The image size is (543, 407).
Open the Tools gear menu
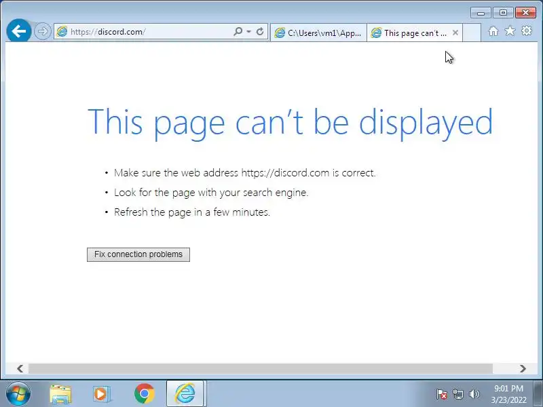point(527,31)
